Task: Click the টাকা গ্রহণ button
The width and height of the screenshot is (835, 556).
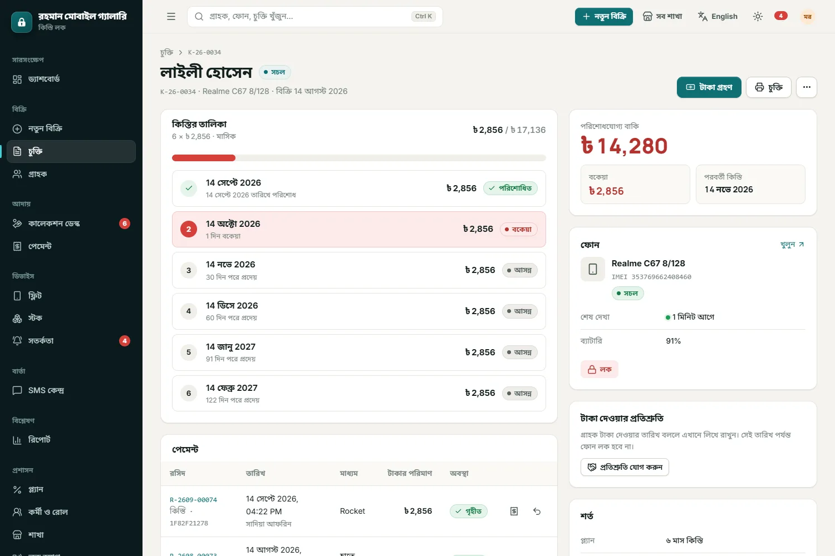Action: [709, 87]
